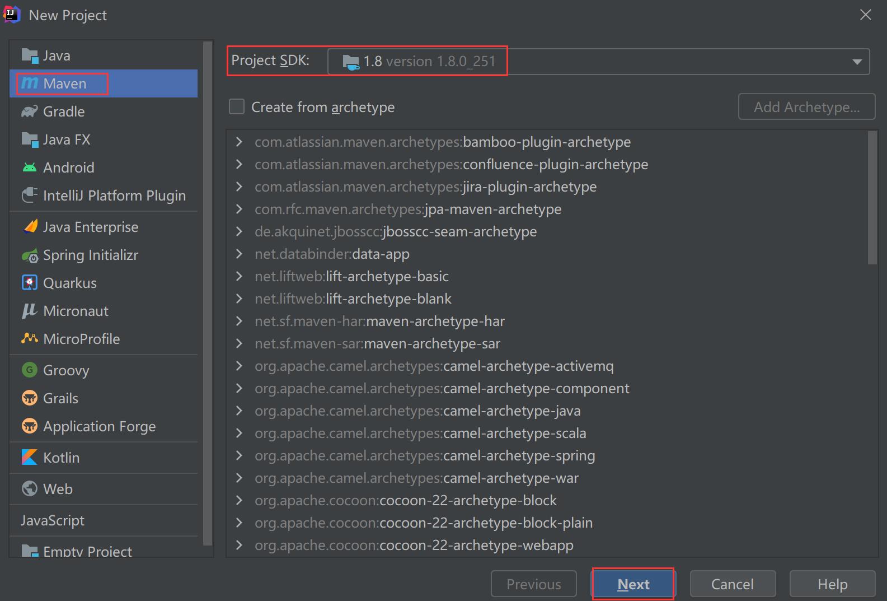Expand maven-archetype-har entry

240,321
